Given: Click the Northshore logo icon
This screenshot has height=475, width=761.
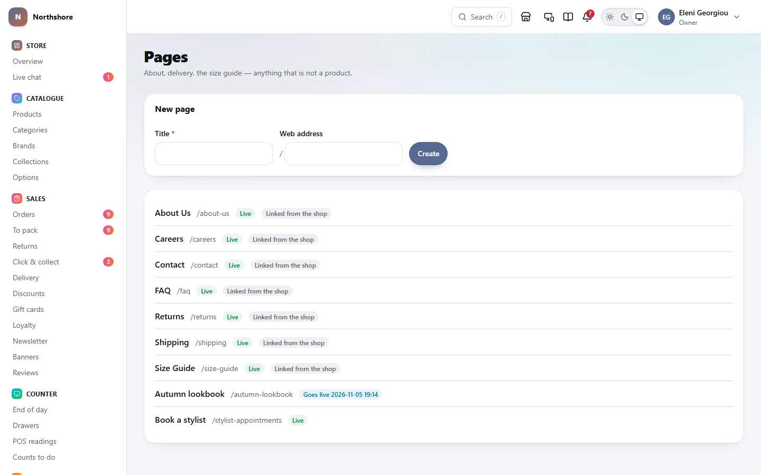Looking at the screenshot, I should [x=18, y=17].
